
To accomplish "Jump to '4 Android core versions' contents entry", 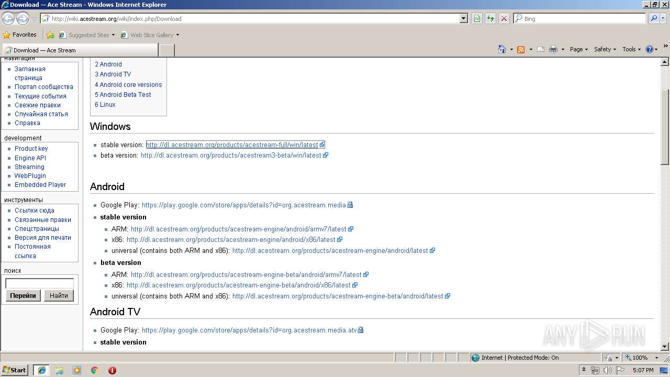I will [128, 84].
